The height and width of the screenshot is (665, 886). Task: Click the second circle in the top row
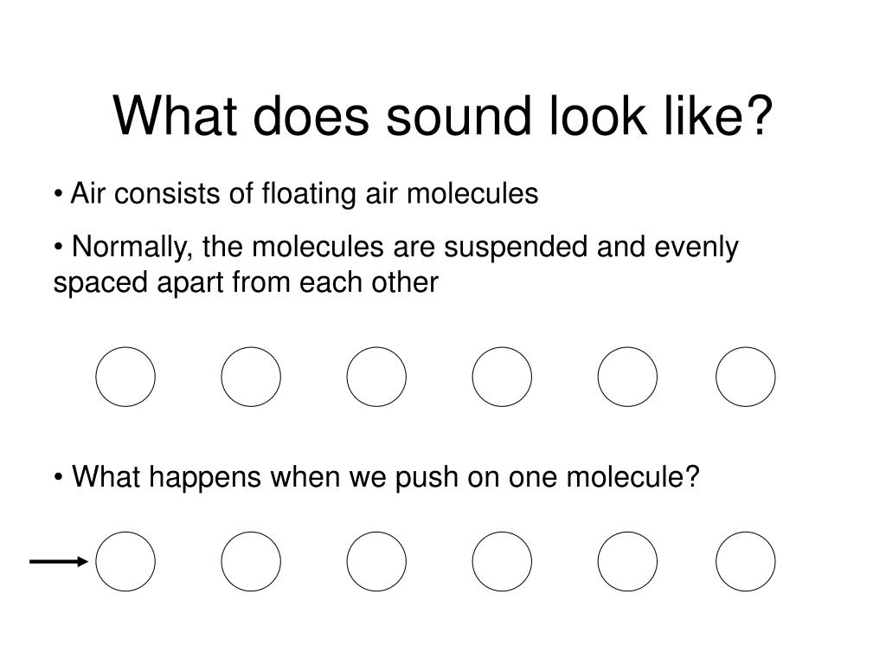[x=251, y=377]
